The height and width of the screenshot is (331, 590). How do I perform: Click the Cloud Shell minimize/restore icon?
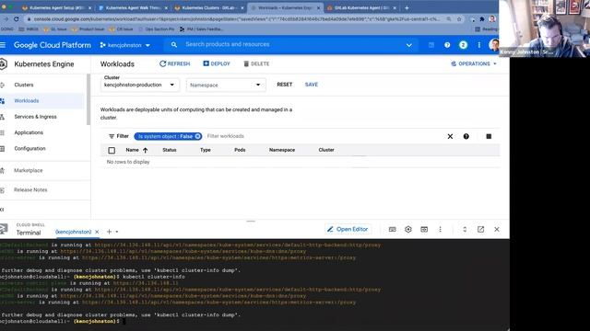[465, 229]
